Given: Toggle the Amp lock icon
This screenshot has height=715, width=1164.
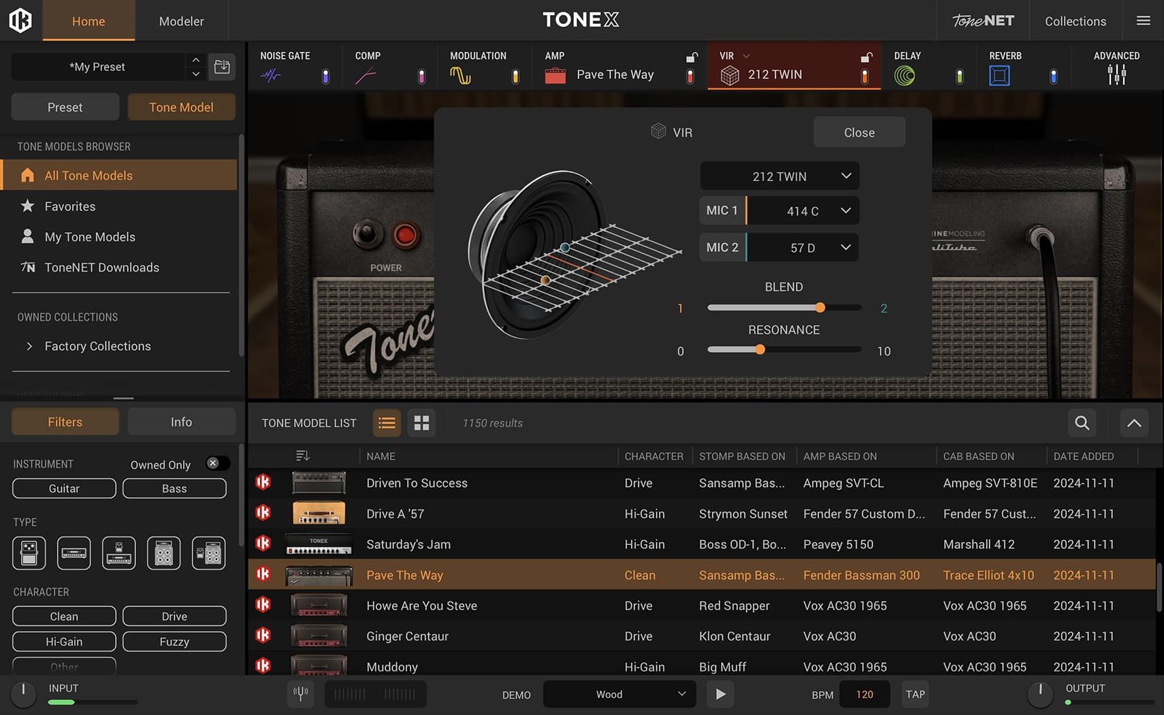Looking at the screenshot, I should coord(692,57).
